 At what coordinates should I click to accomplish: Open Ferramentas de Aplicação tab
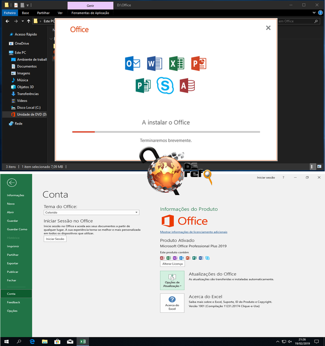coord(90,13)
